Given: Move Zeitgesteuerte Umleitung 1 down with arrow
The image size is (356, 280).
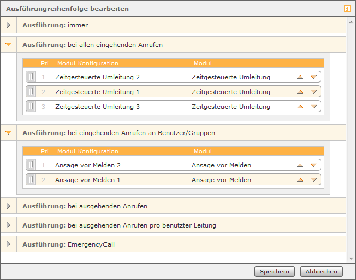Looking at the screenshot, I should coord(313,92).
